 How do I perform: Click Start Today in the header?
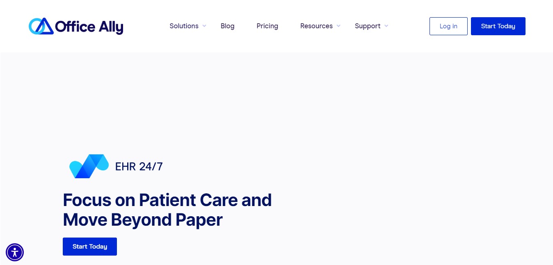[x=498, y=26]
